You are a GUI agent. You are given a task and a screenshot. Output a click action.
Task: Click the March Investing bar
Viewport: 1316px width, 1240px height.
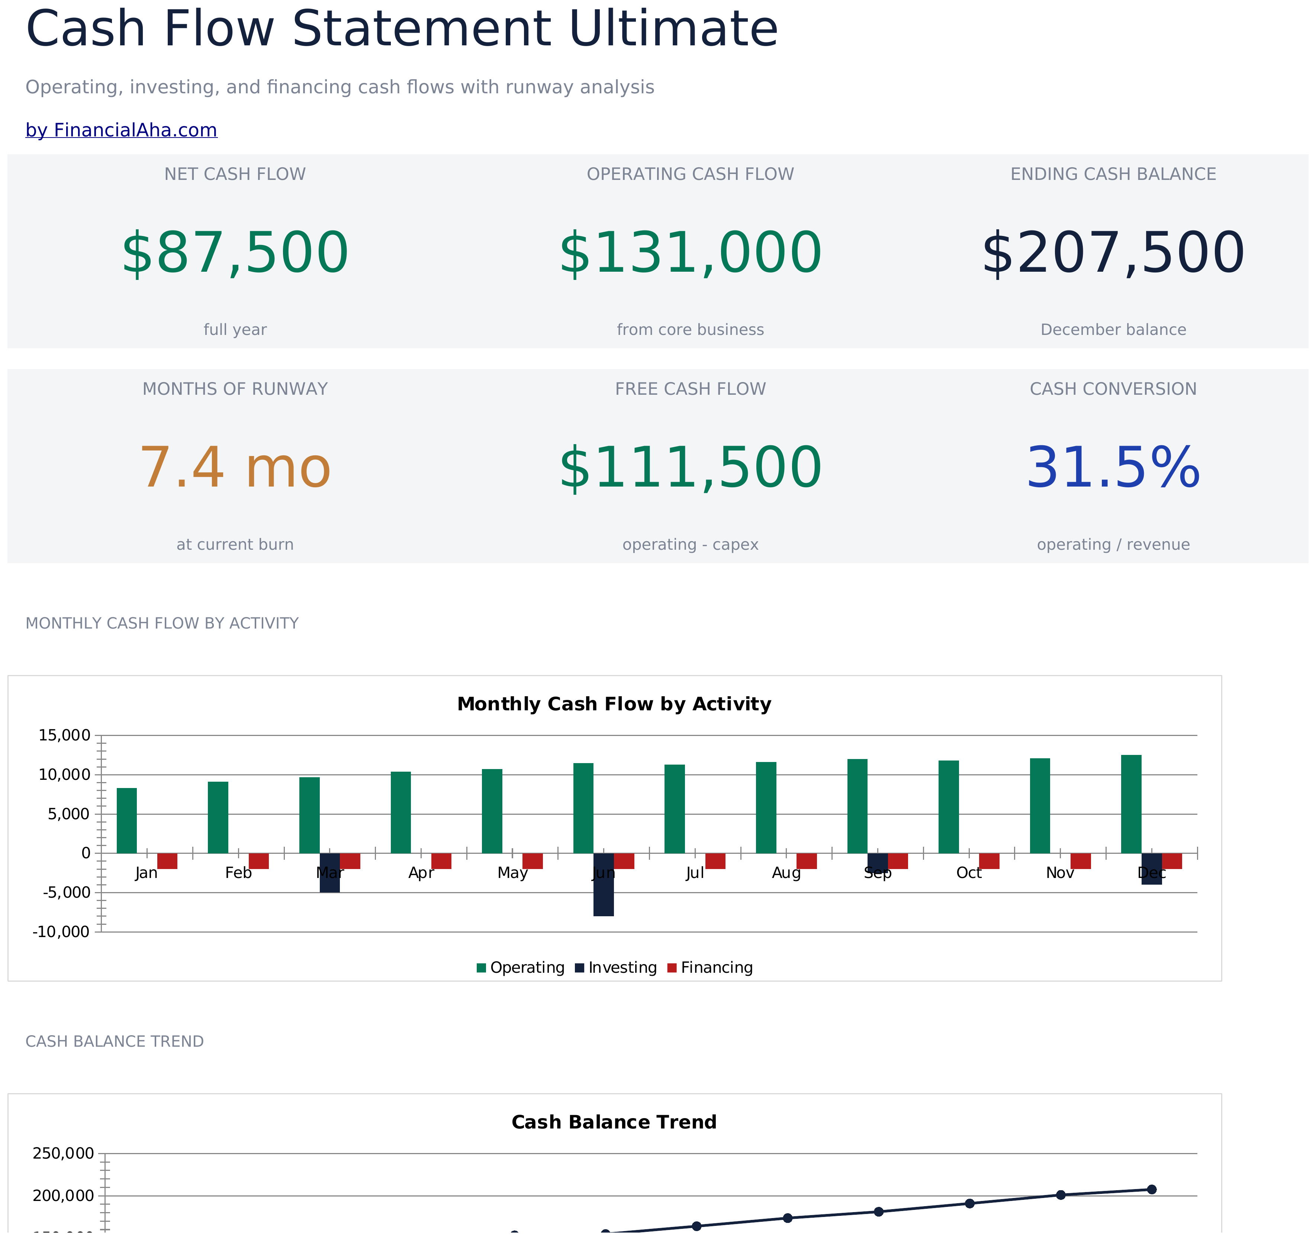[x=330, y=873]
